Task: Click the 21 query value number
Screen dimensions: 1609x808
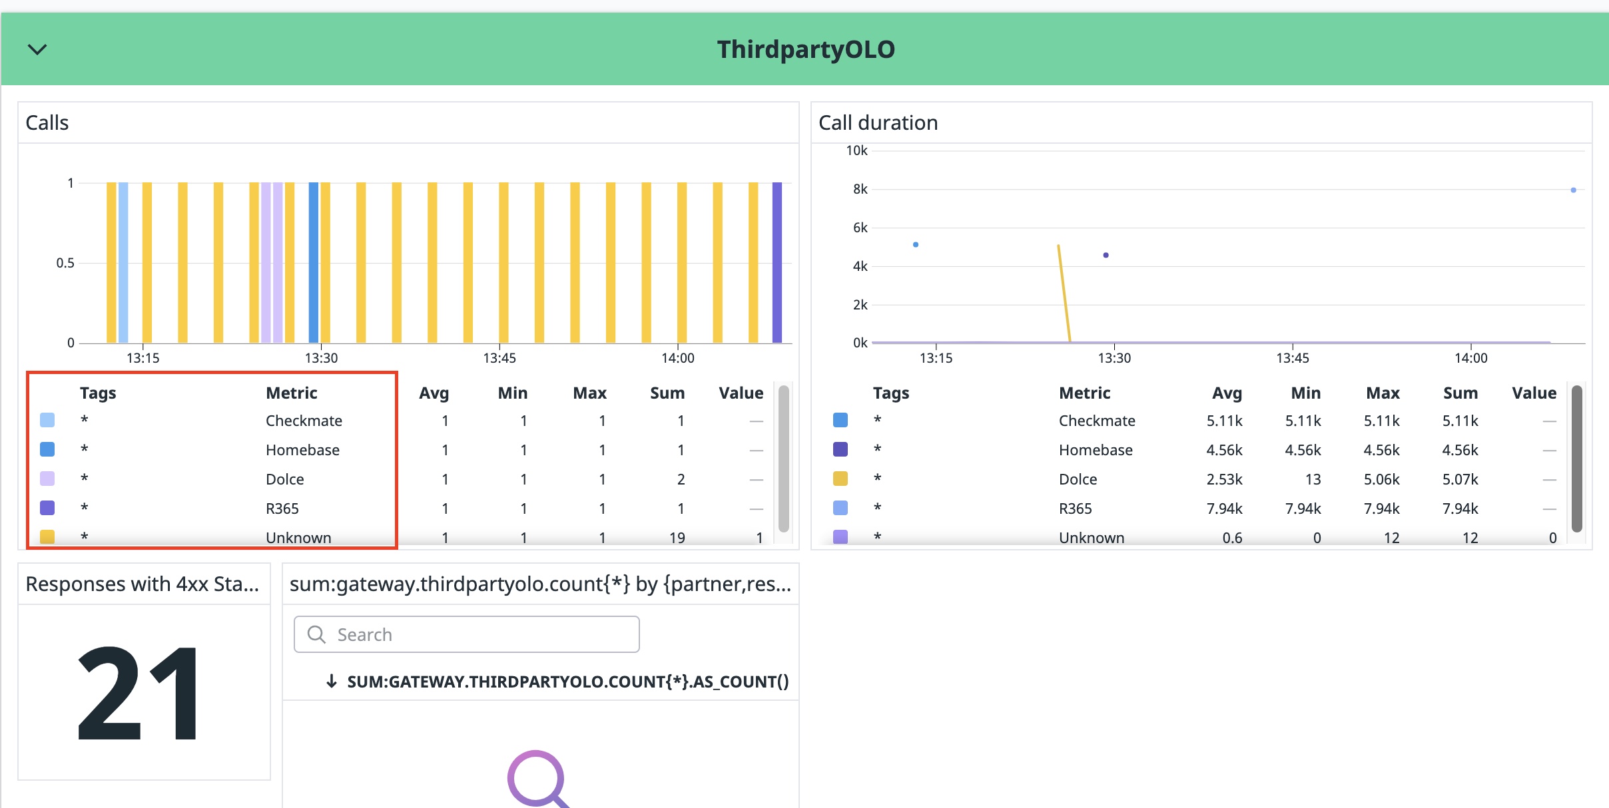Action: point(139,692)
